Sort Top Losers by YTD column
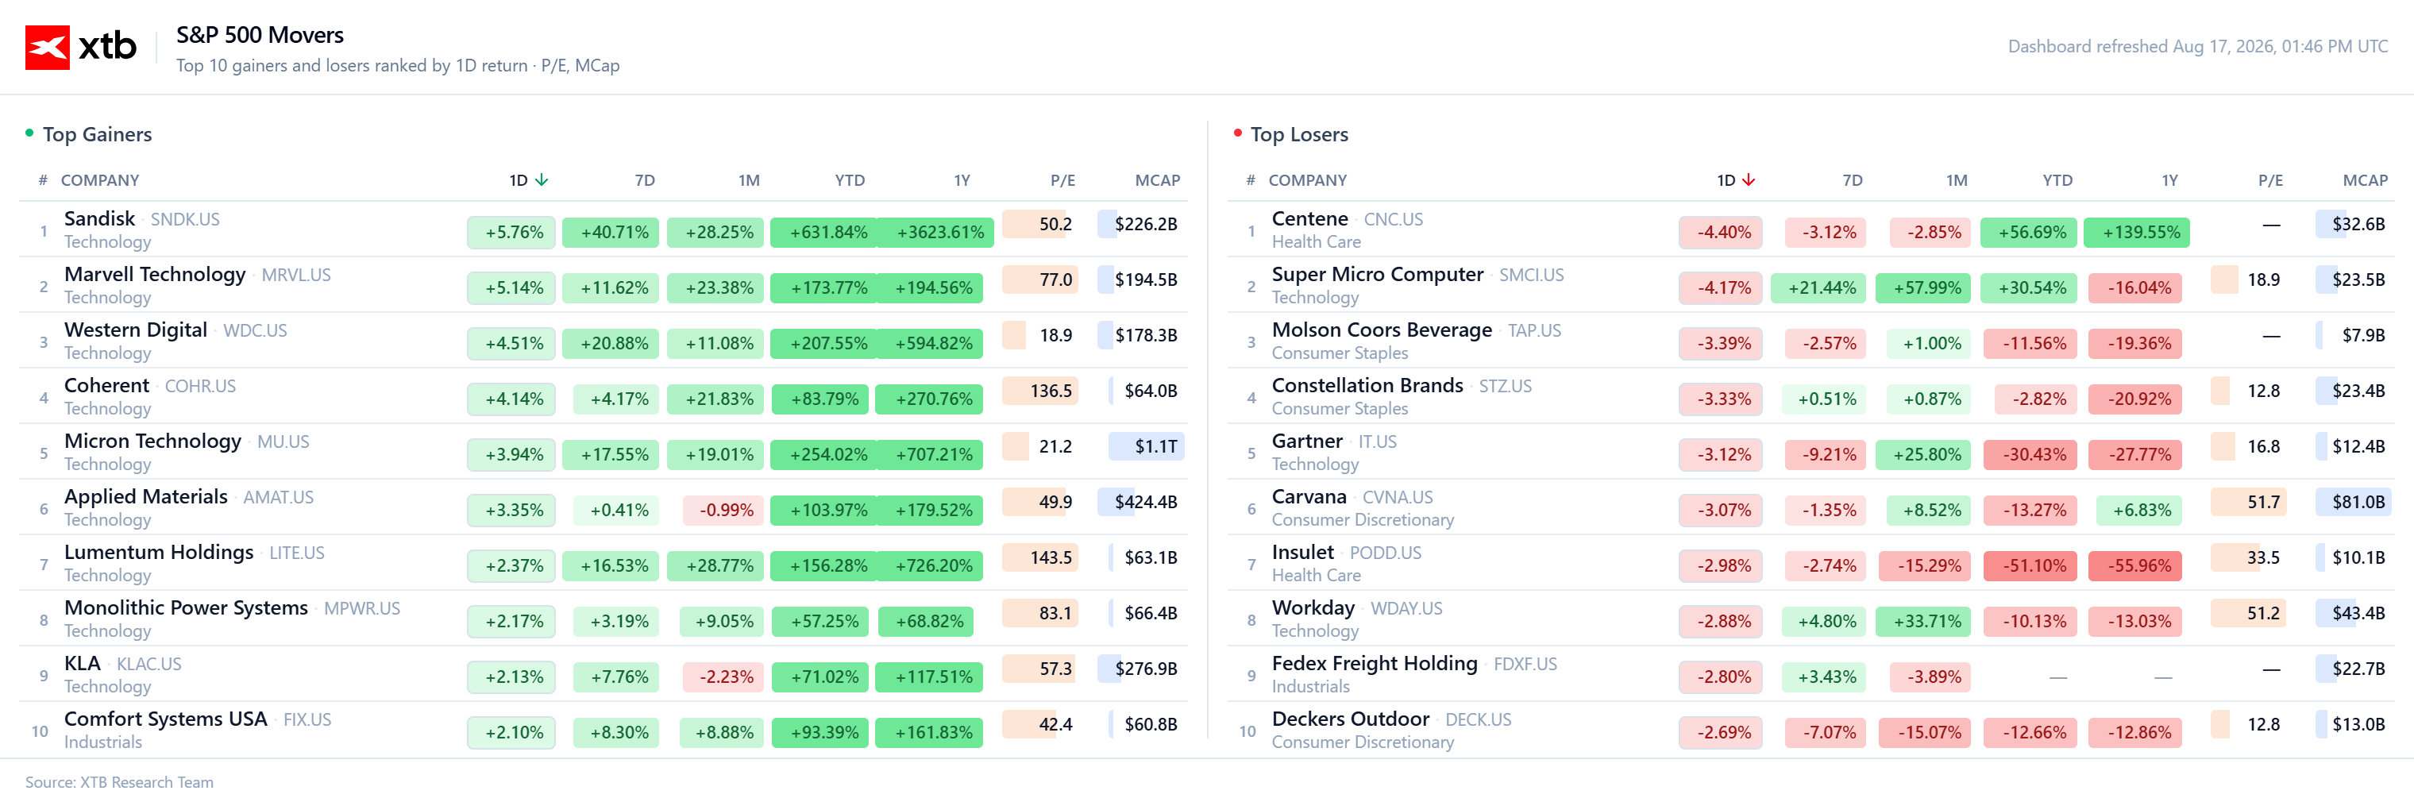 point(2058,180)
